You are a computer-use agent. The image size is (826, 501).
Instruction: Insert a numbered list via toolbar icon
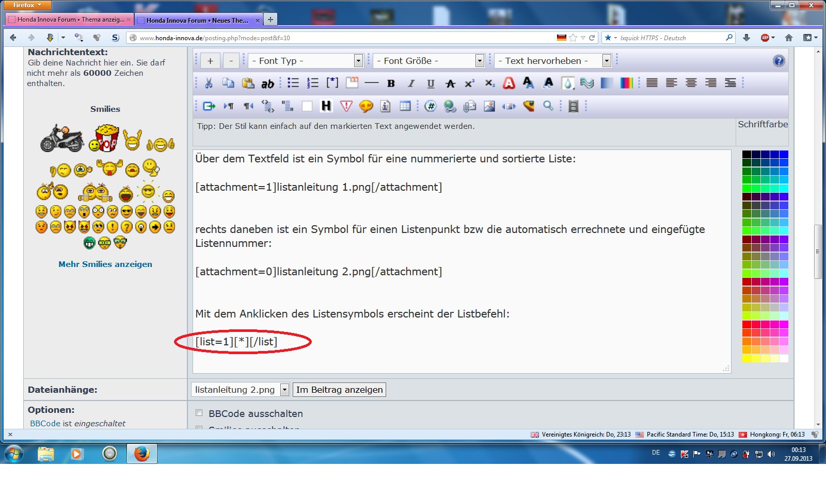(313, 83)
